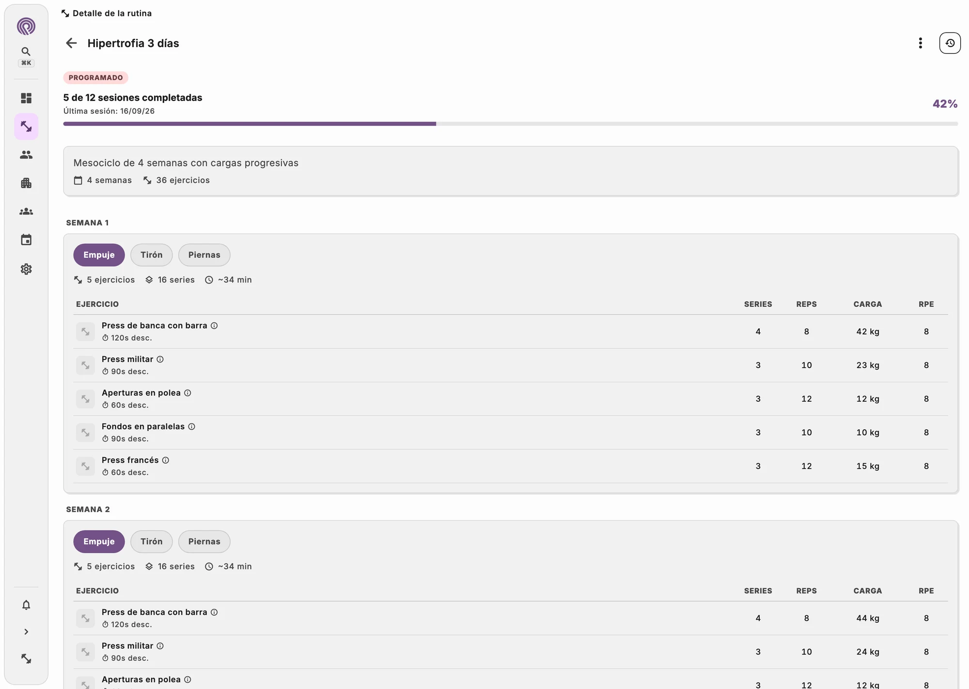This screenshot has width=969, height=689.
Task: Click the Detalle de la rutina breadcrumb
Action: [x=107, y=13]
